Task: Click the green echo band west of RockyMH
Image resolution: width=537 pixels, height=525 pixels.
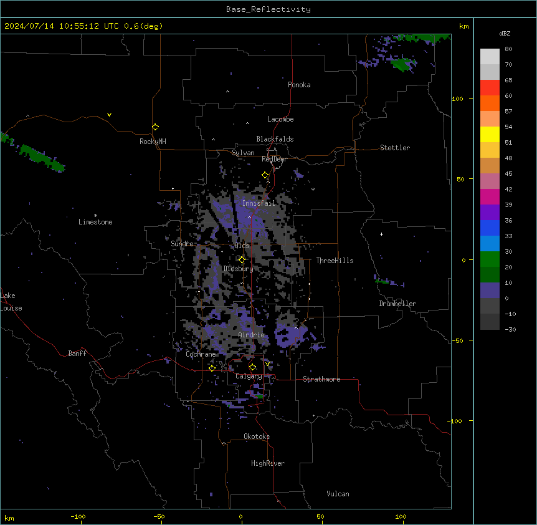Action: click(42, 158)
